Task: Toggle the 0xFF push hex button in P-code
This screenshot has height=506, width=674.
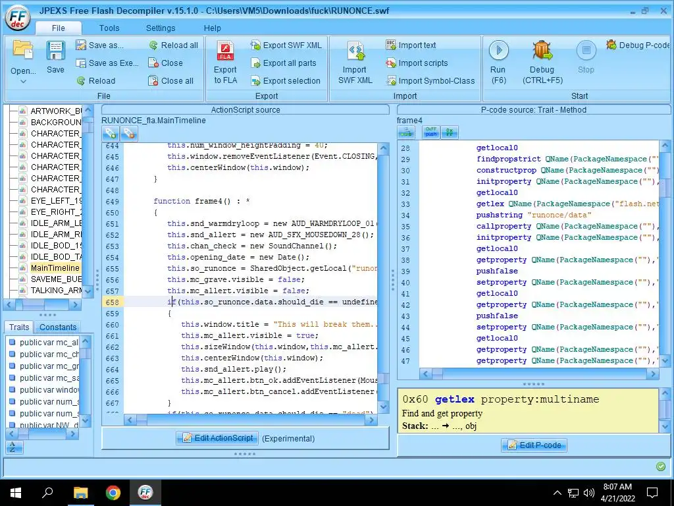Action: 431,132
